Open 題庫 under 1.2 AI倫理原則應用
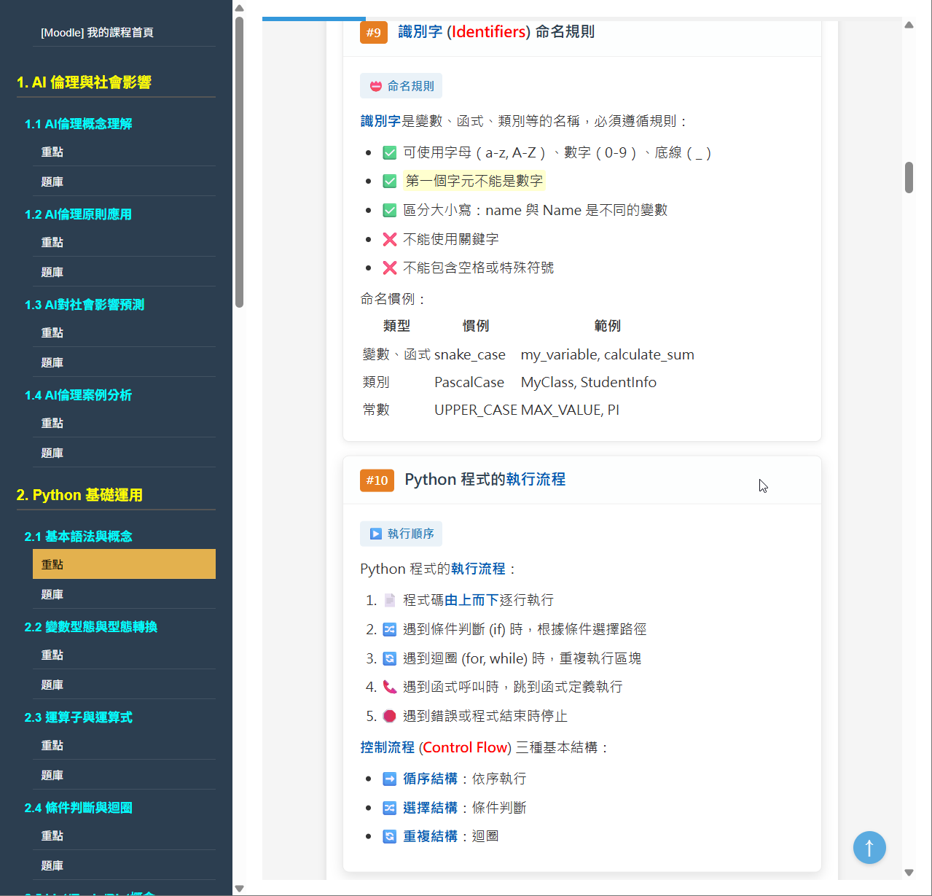 [x=124, y=273]
